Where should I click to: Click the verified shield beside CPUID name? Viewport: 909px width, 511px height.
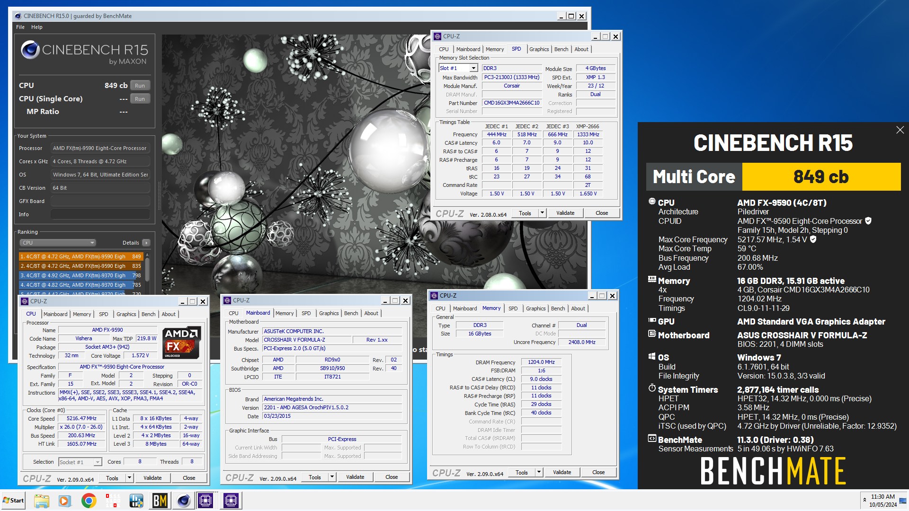[868, 220]
